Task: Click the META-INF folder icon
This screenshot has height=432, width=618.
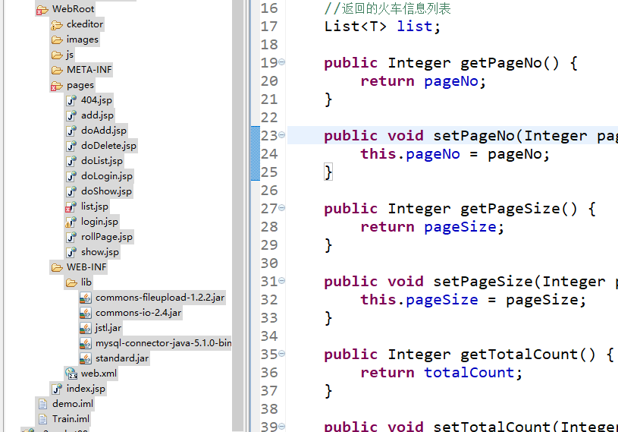Action: [57, 70]
